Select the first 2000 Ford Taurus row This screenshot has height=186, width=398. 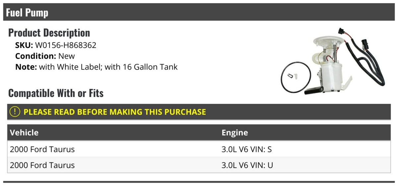pos(199,149)
